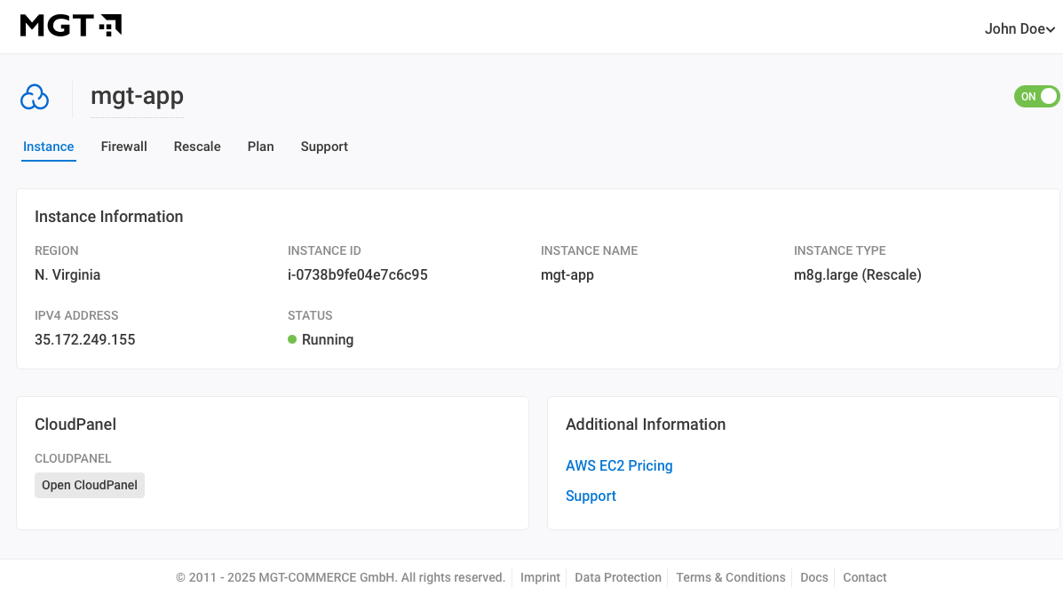Click the Additional Information heading
Viewport: 1063px width, 595px height.
tap(646, 424)
